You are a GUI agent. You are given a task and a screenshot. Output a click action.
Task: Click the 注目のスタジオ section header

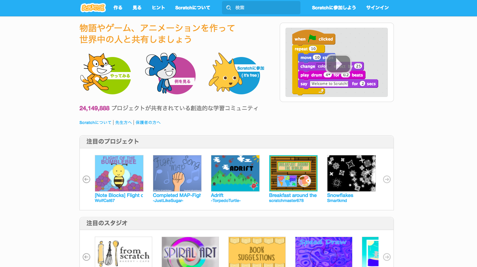tap(107, 223)
